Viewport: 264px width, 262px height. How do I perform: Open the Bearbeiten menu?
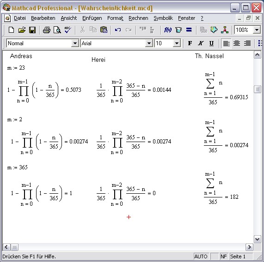[x=43, y=18]
